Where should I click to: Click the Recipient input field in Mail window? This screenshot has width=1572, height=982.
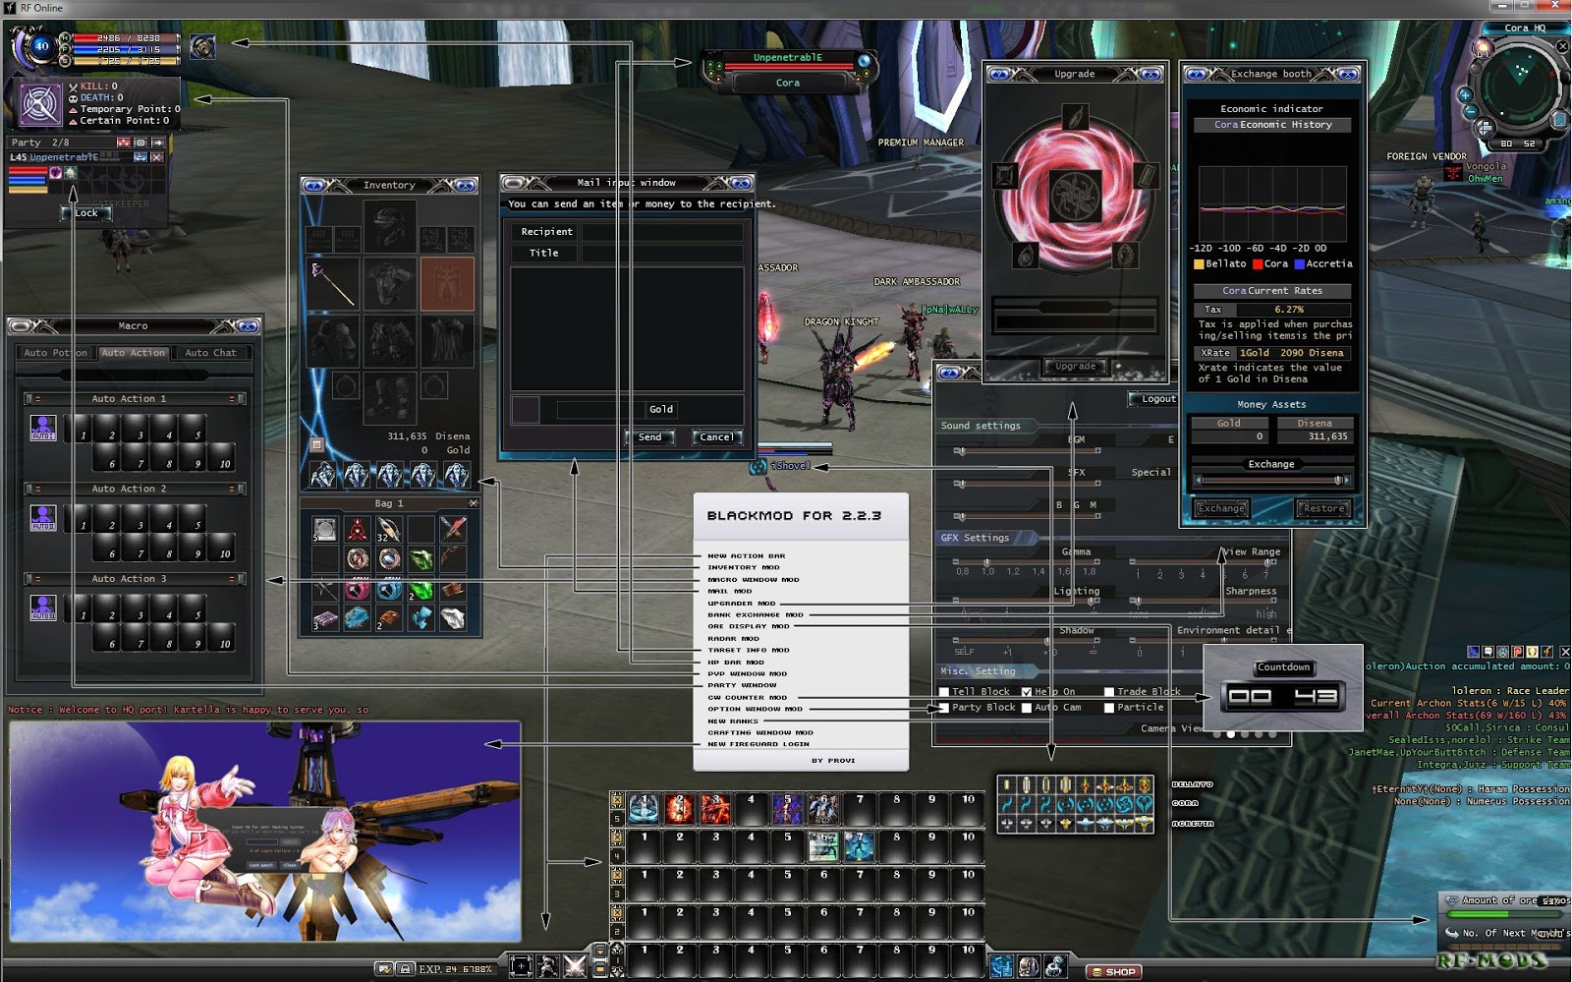[663, 232]
